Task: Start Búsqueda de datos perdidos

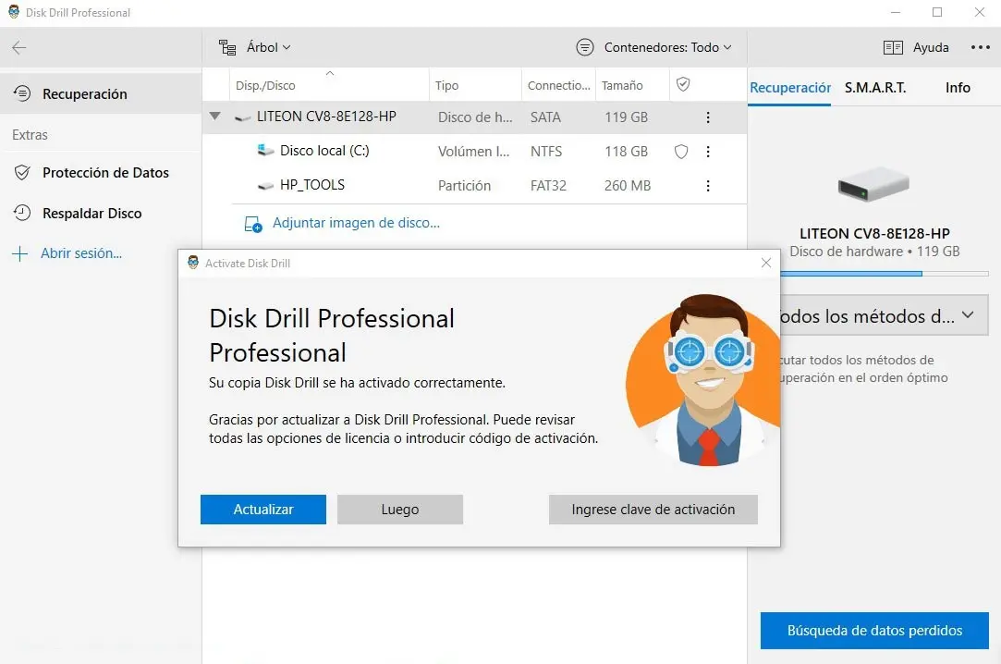Action: [x=873, y=630]
